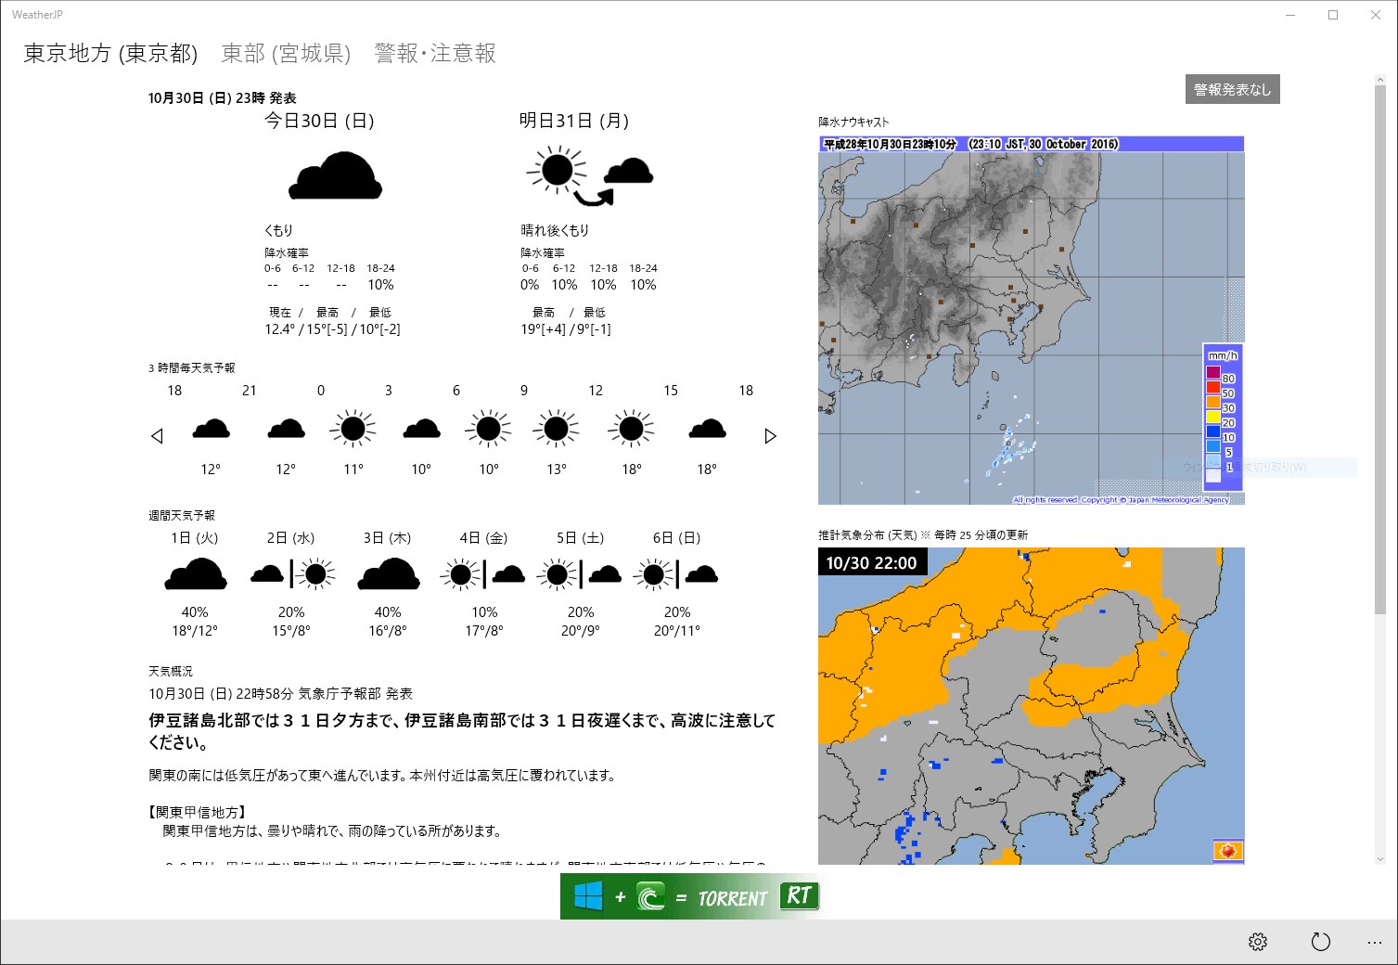The image size is (1398, 965).
Task: Click tomorrow's sunny-then-cloudy icon
Action: [590, 175]
